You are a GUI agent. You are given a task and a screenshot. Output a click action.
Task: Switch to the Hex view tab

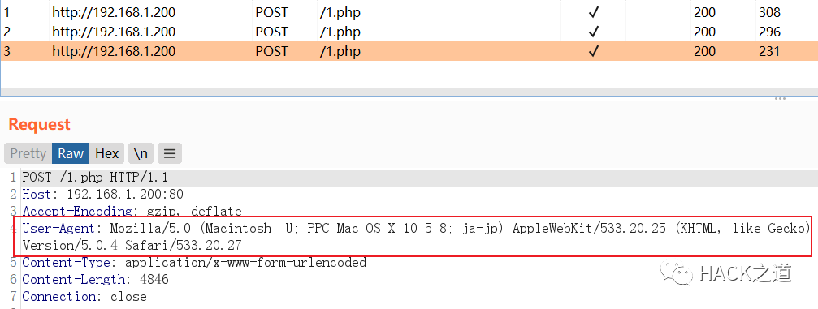(x=107, y=154)
